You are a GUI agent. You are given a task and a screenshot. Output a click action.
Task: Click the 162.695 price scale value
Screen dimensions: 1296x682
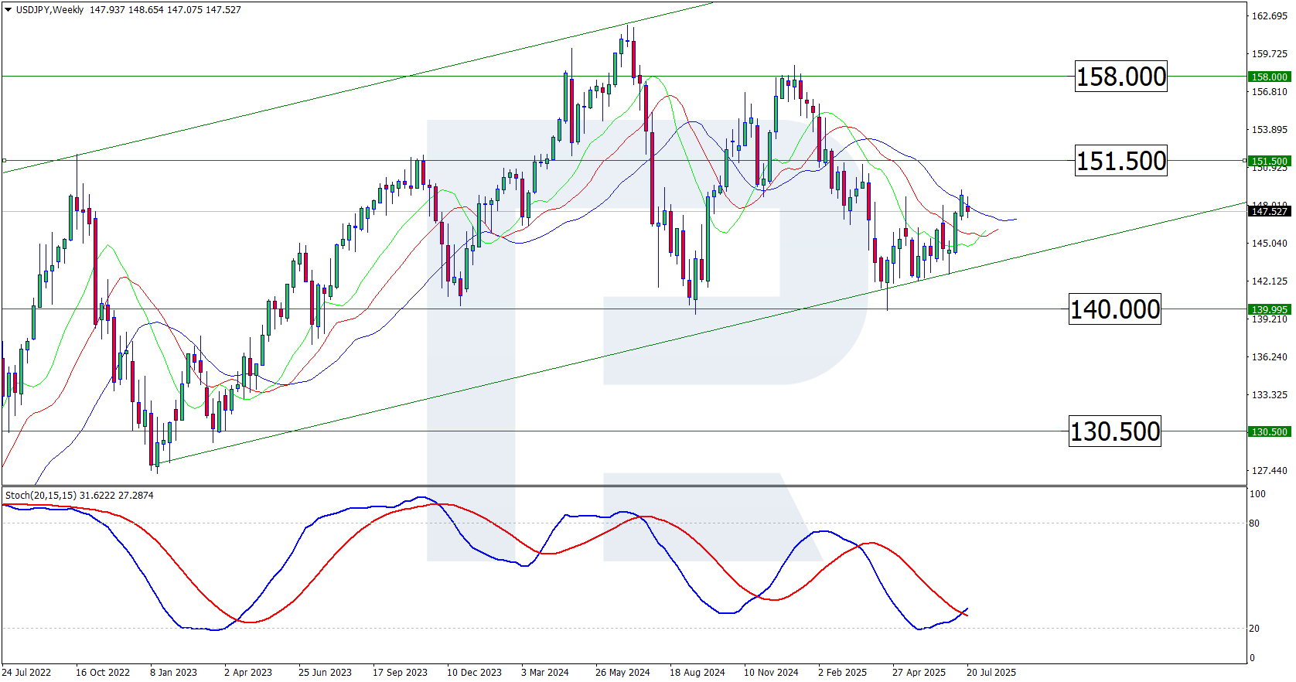click(x=1270, y=16)
